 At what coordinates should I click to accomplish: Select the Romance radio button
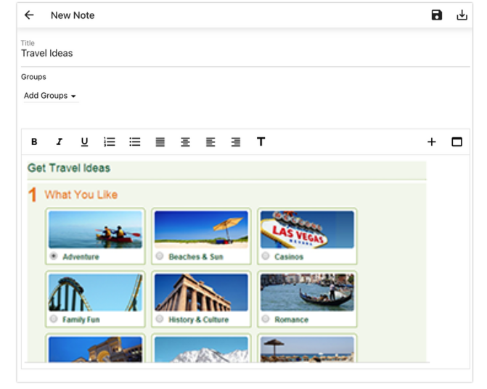265,319
